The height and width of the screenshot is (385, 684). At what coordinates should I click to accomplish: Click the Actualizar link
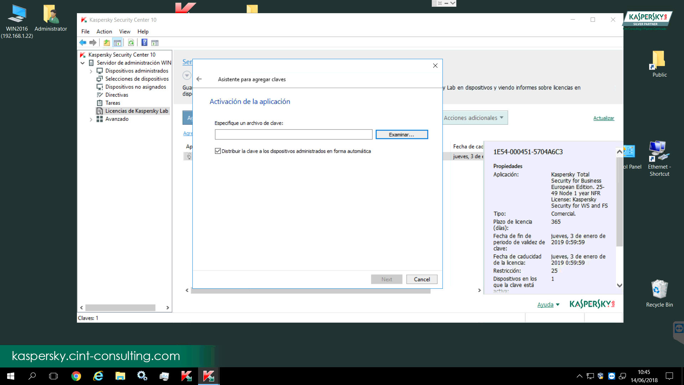click(x=603, y=118)
